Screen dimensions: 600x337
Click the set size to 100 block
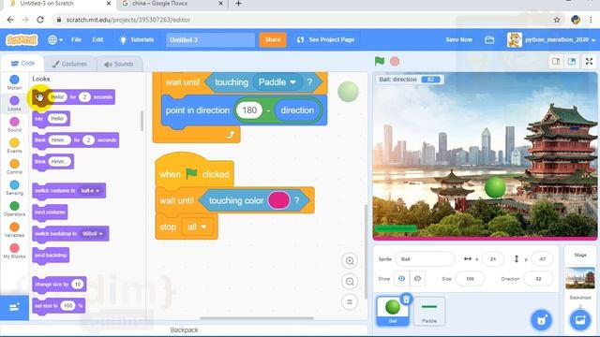pyautogui.click(x=58, y=306)
